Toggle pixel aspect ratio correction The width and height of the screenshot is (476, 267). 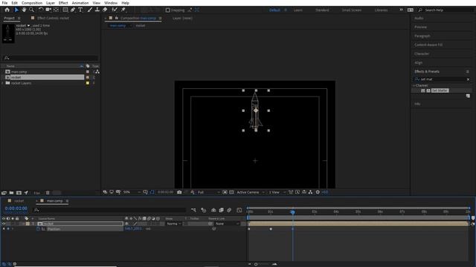(x=291, y=192)
